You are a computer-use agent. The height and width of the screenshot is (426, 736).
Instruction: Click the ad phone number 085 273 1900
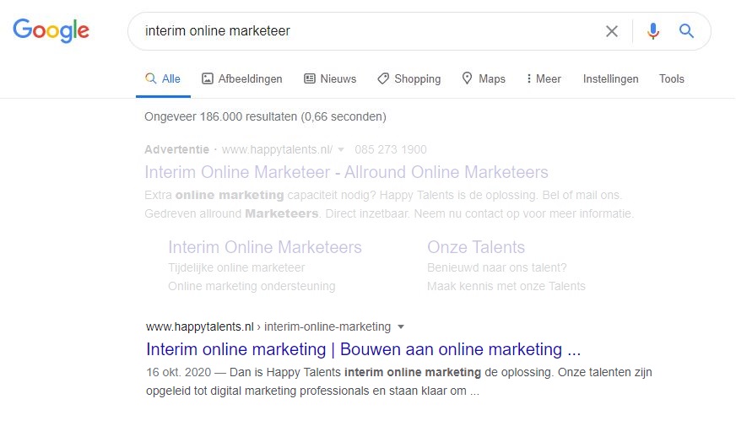tap(391, 149)
